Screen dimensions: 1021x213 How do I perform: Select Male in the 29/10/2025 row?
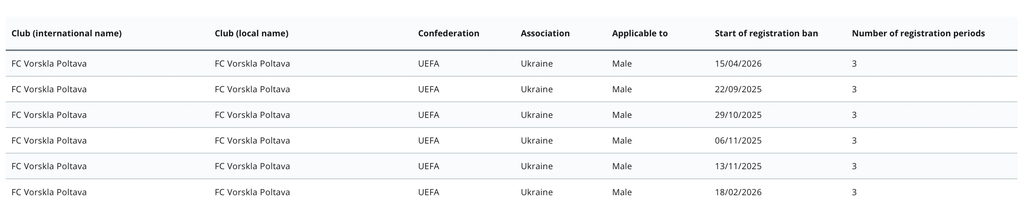point(621,115)
